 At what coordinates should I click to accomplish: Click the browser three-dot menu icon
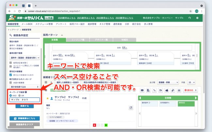click(202, 11)
